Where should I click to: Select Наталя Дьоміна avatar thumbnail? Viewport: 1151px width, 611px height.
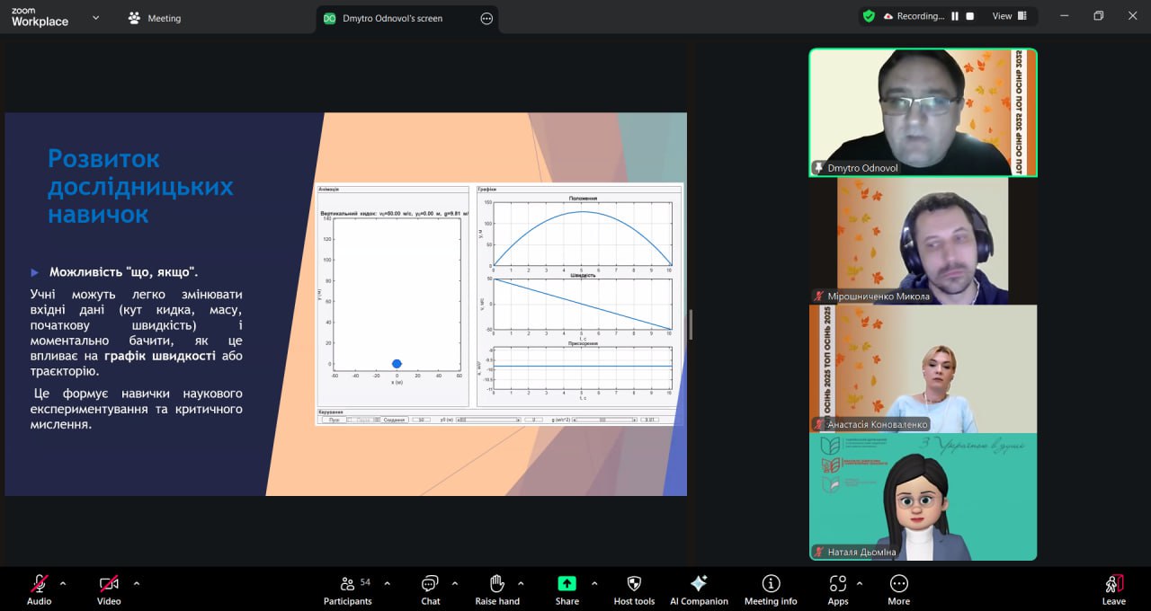pos(923,497)
